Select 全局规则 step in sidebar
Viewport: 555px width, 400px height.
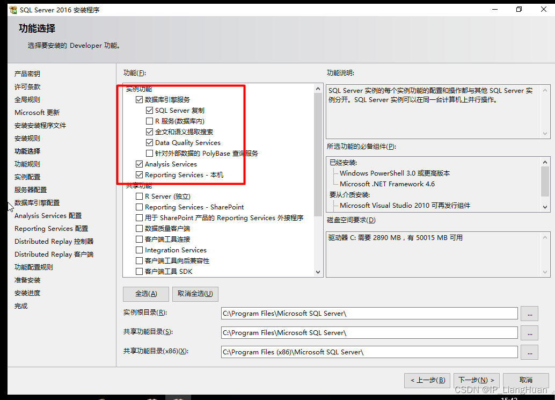tap(27, 100)
